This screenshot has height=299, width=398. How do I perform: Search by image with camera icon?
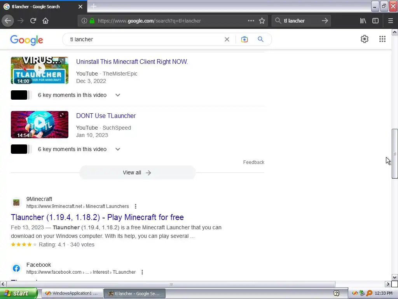tap(244, 39)
